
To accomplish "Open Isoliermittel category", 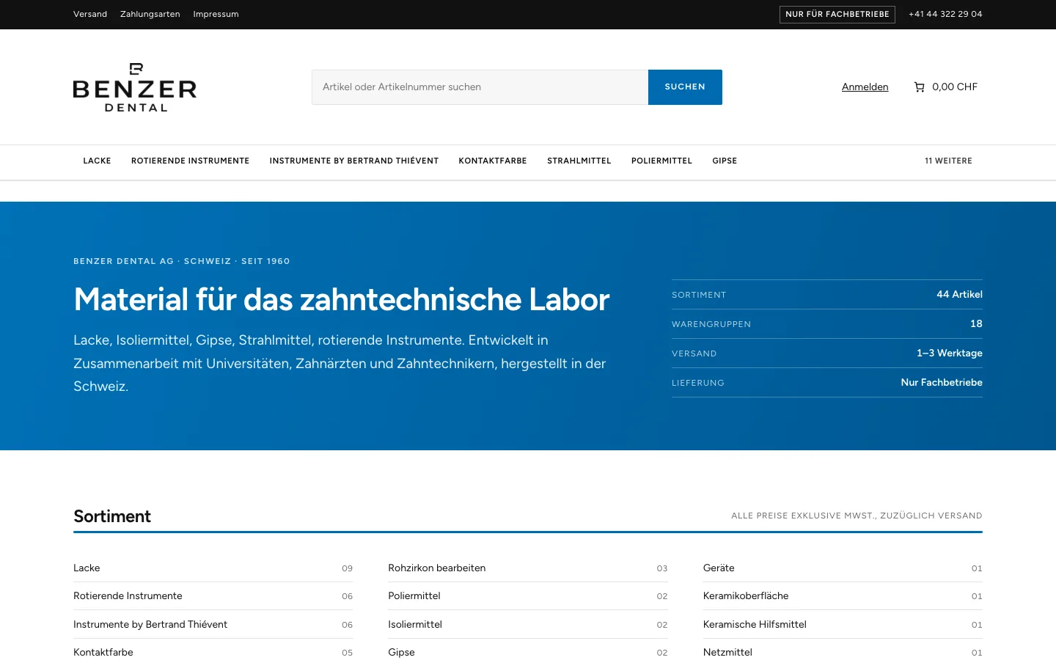I will coord(528,625).
